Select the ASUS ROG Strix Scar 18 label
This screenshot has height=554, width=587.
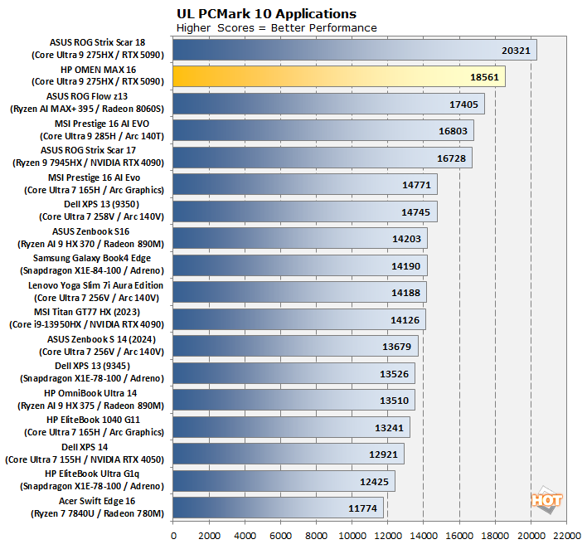(x=97, y=49)
